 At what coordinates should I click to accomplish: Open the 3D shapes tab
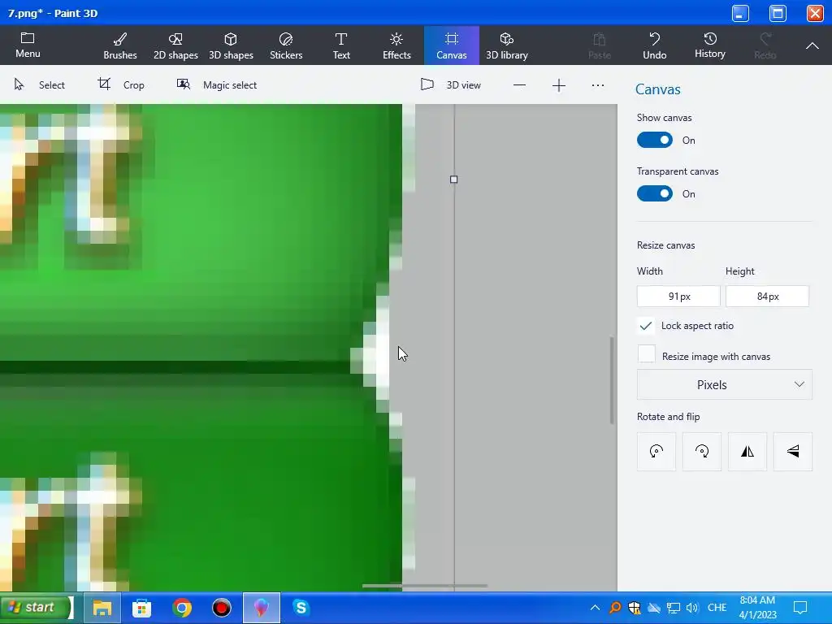point(231,45)
